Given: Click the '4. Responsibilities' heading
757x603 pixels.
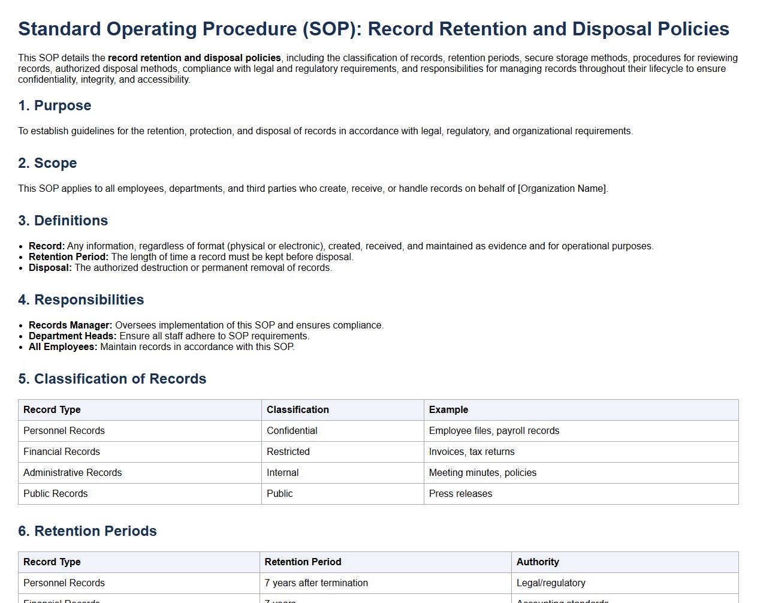Looking at the screenshot, I should (x=81, y=300).
